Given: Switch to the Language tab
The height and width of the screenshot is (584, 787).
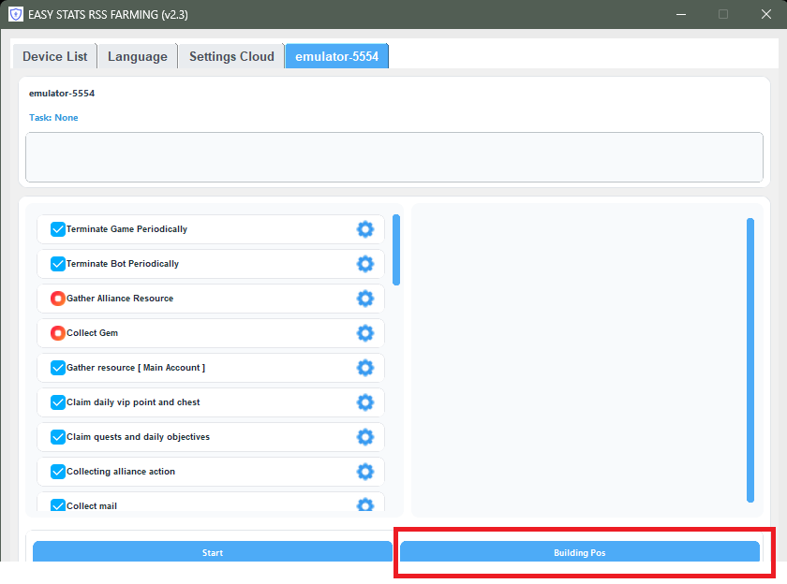Looking at the screenshot, I should pyautogui.click(x=138, y=56).
